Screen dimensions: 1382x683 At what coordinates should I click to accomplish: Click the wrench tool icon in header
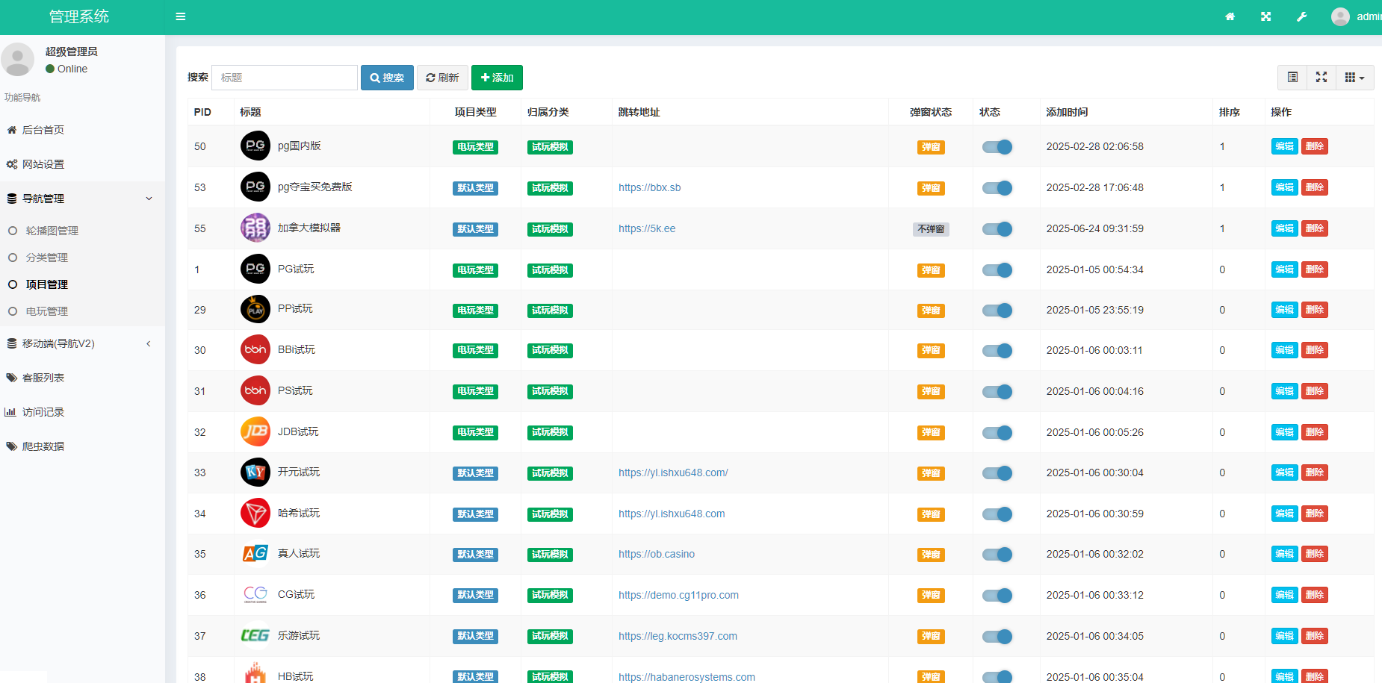[1301, 16]
